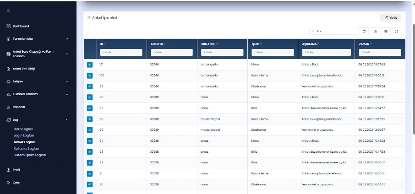Click the Raporlar chart icon in sidebar
415x194 pixels.
pos(8,107)
